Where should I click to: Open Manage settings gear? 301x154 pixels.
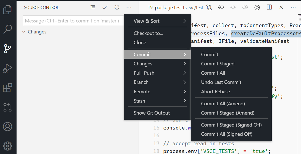pos(8,146)
